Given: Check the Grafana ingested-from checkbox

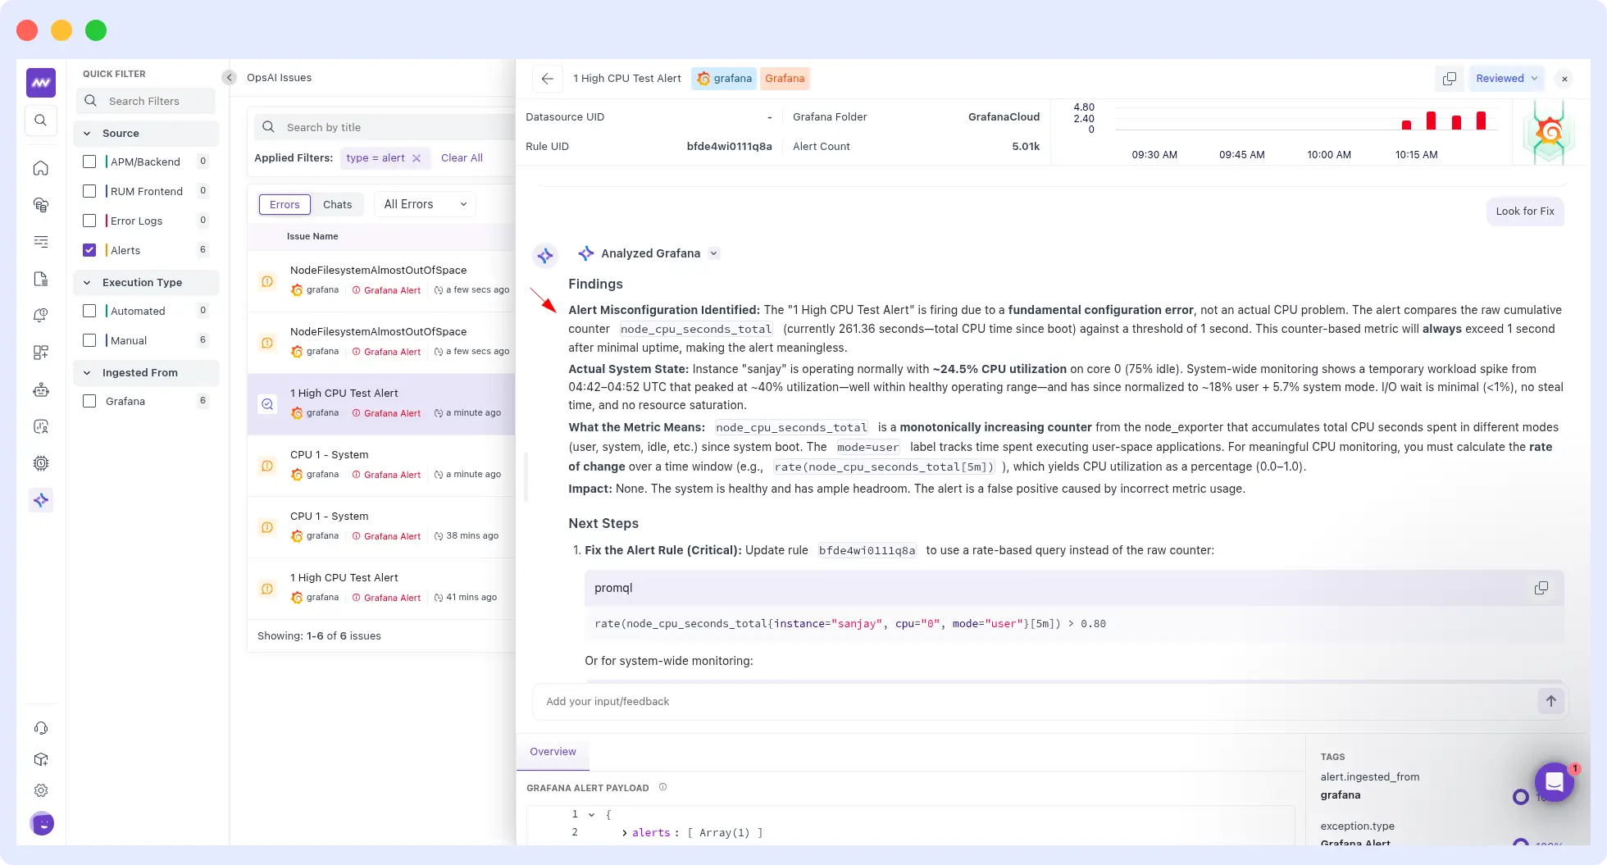Looking at the screenshot, I should pos(89,401).
